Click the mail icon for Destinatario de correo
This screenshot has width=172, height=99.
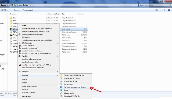pyautogui.click(x=61, y=78)
